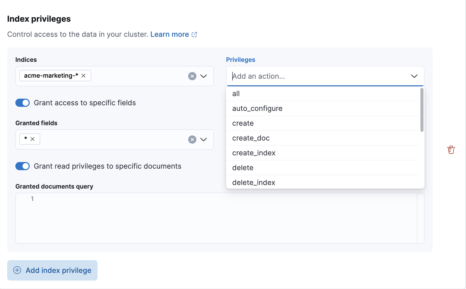Remove the * granted field badge
This screenshot has width=466, height=289.
coord(33,139)
